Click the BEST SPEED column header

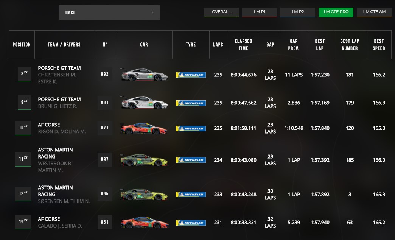(379, 45)
